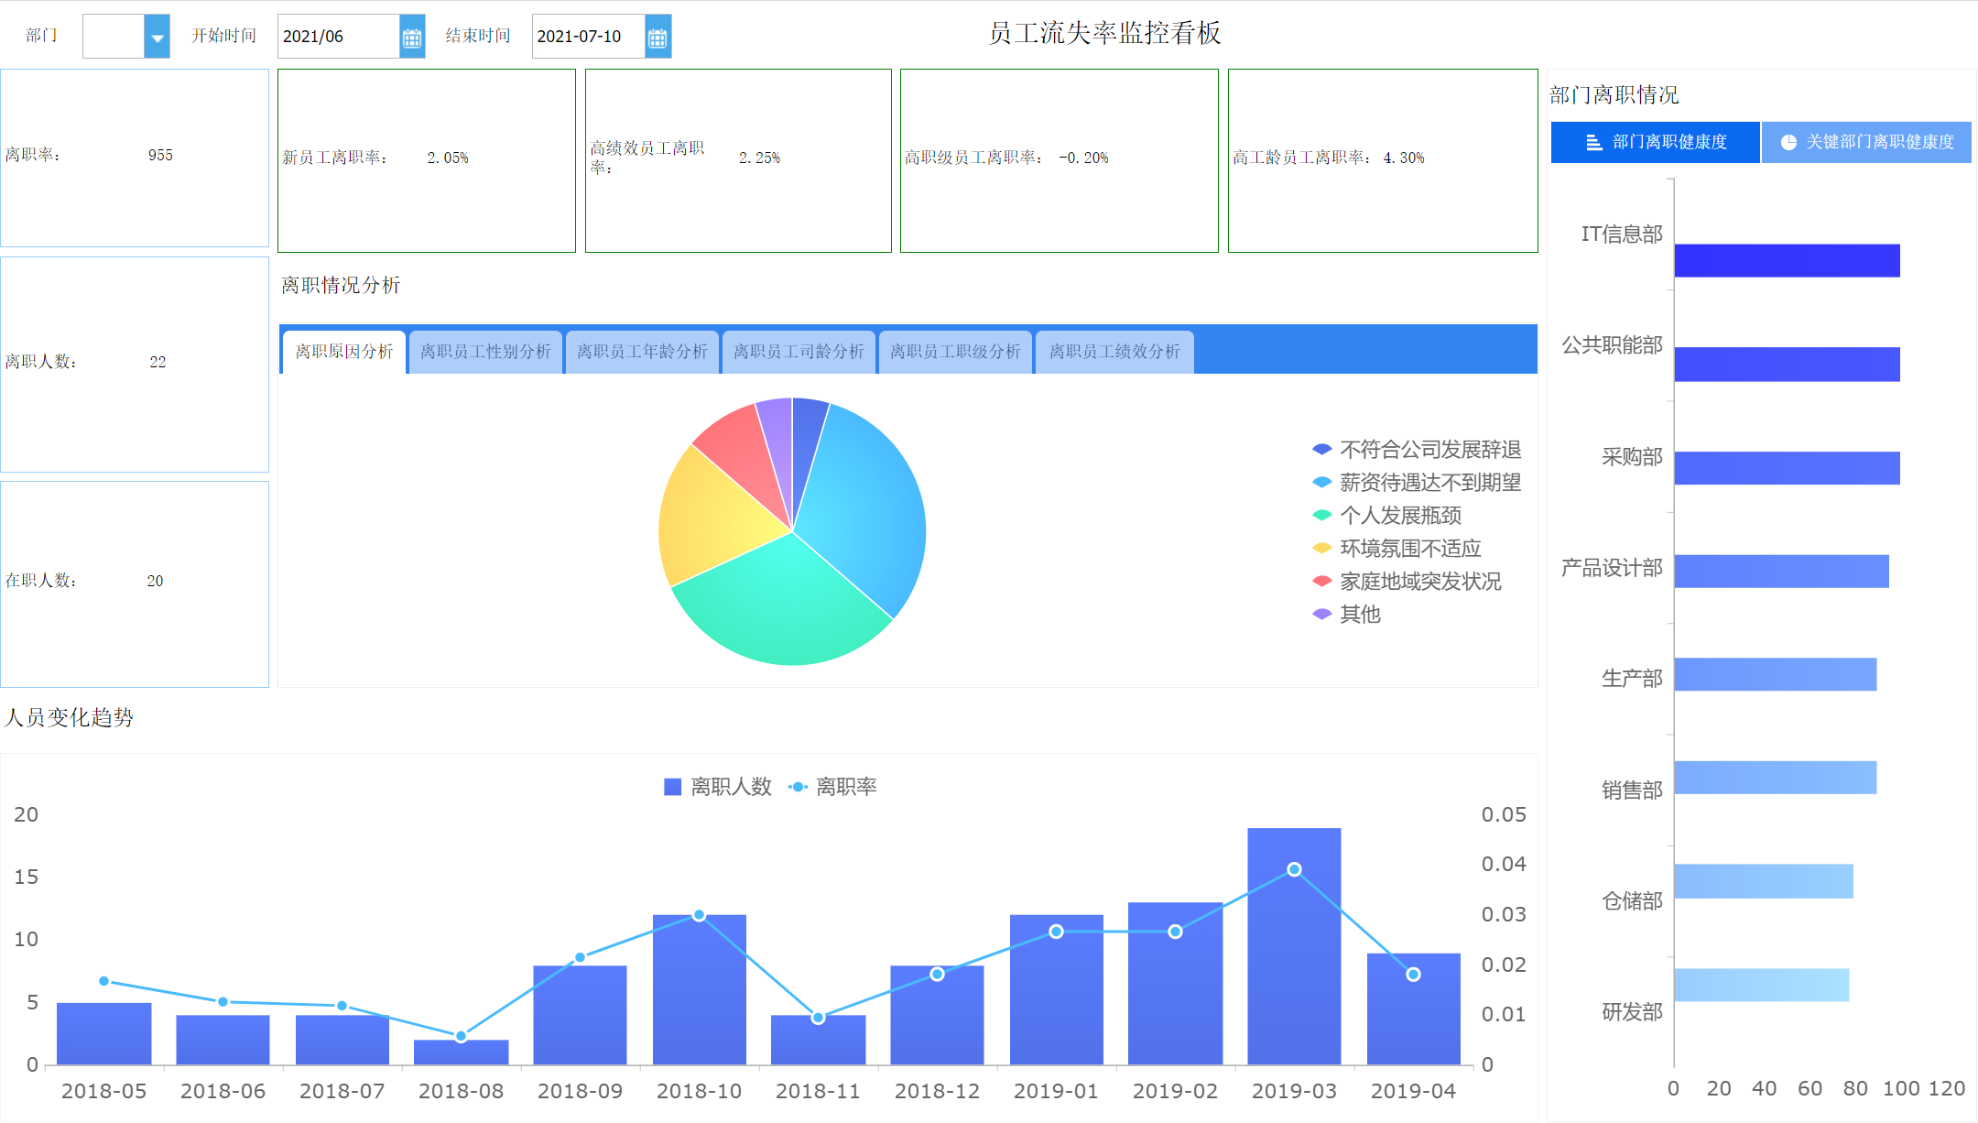This screenshot has width=1978, height=1123.
Task: Toggle 薪资待遇达不到期望 legend marker
Action: point(1321,483)
